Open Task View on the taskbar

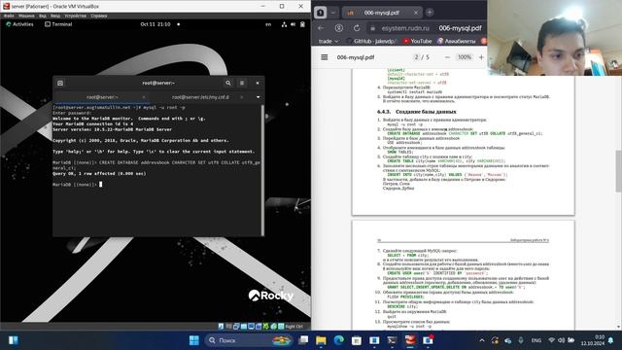point(303,340)
